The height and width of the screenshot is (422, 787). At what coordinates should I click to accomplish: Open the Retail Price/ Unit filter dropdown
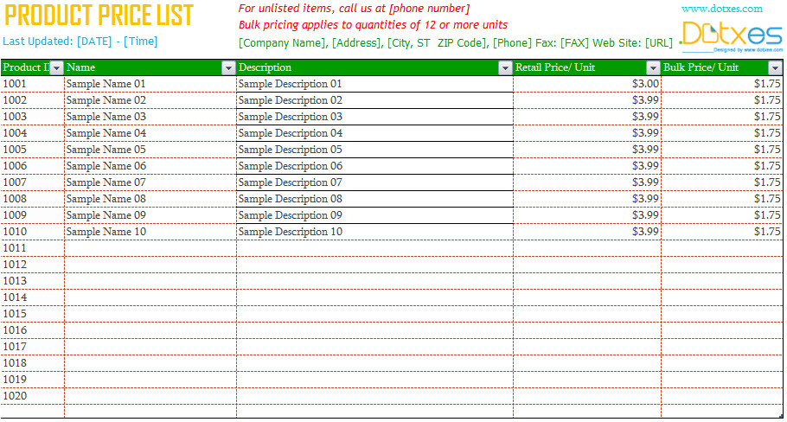653,67
